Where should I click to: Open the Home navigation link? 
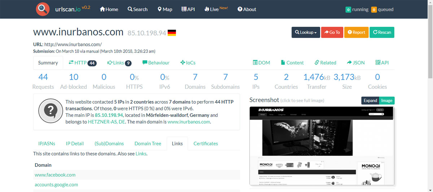(x=109, y=9)
